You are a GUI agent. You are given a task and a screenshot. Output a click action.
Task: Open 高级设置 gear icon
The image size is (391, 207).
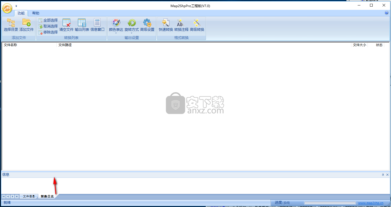(147, 23)
